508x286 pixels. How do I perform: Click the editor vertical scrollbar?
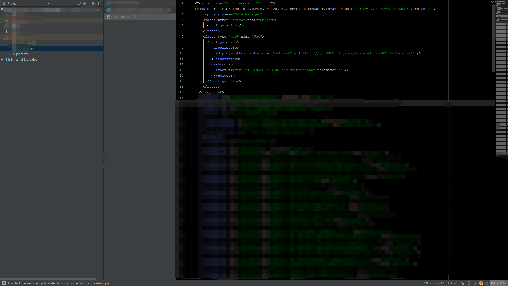pos(493,38)
